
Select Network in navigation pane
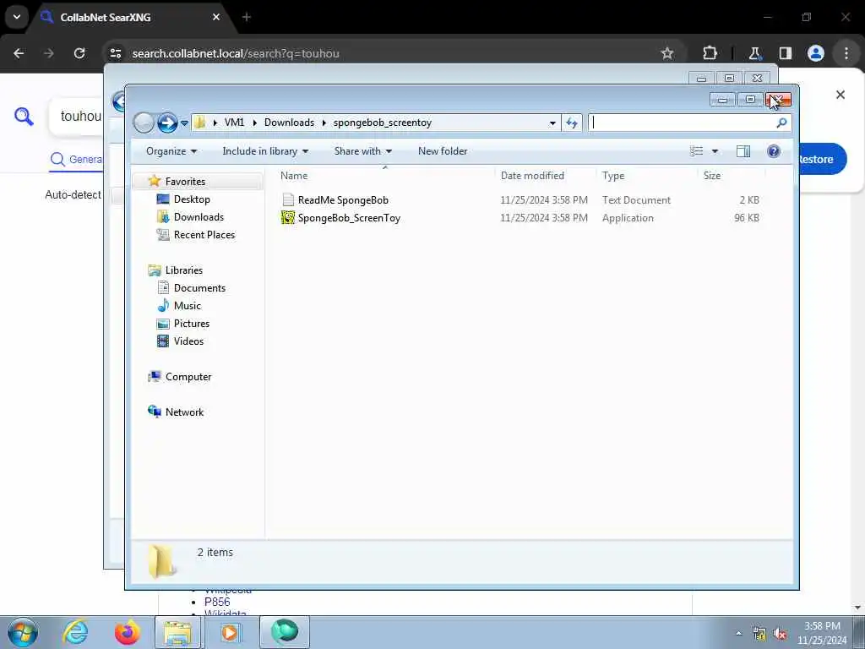(x=184, y=412)
